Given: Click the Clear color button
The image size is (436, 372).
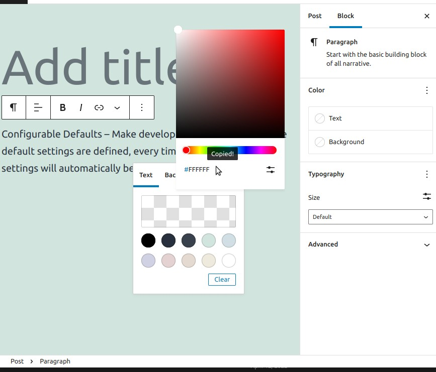Looking at the screenshot, I should 222,280.
